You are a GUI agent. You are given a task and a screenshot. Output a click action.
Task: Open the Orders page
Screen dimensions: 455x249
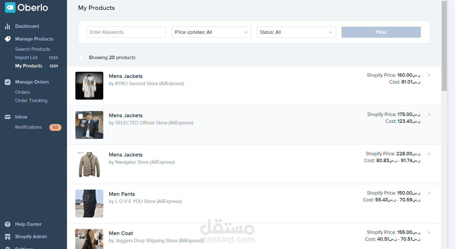pyautogui.click(x=23, y=92)
